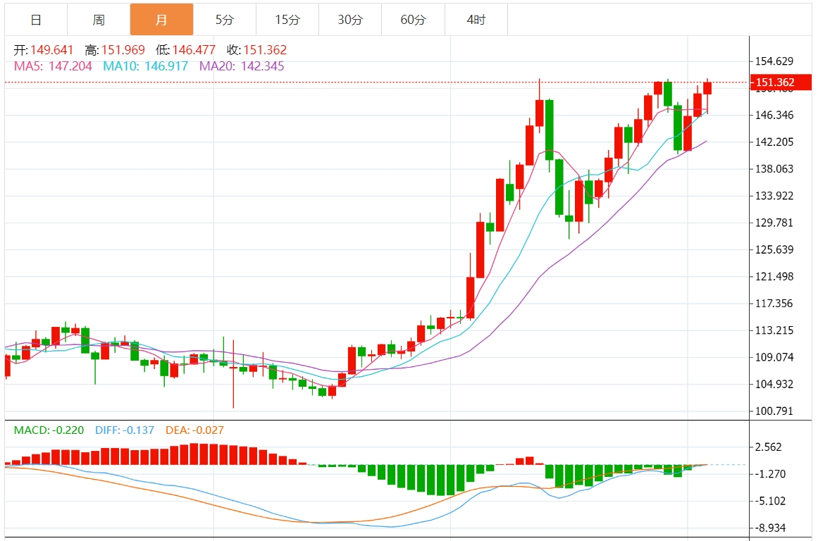Click the low price value 146.477
818x541 pixels.
(194, 50)
